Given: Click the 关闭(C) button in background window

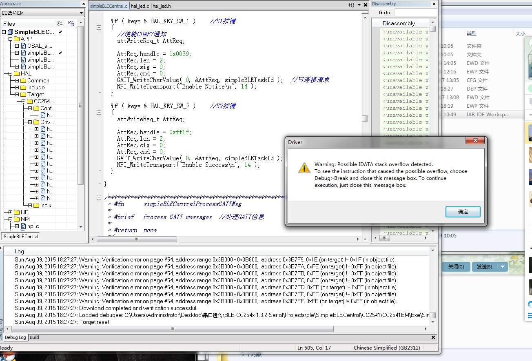Looking at the screenshot, I should point(456,267).
